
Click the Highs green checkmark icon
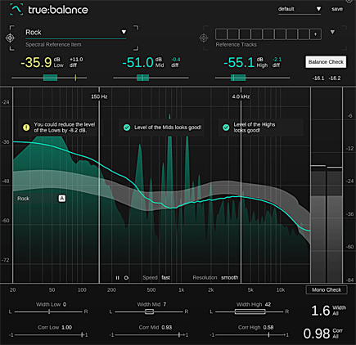(x=226, y=128)
